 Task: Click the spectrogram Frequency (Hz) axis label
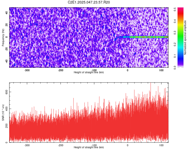pos(3,37)
